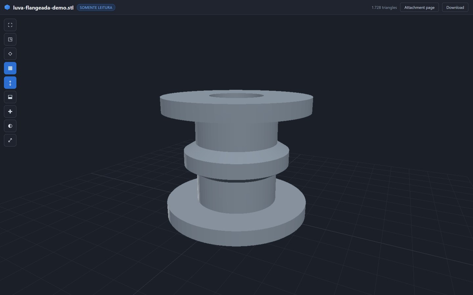
Task: Click the file name luva-flangeada-demo.stl
Action: pyautogui.click(x=43, y=8)
